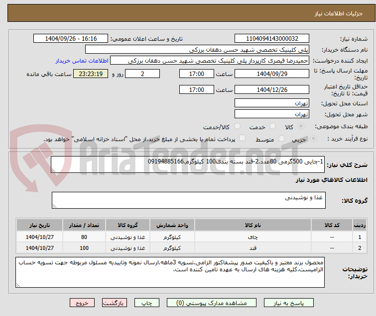Click the price validity date 1404/12/26
Screen dimensions: 376x316
pos(272,89)
